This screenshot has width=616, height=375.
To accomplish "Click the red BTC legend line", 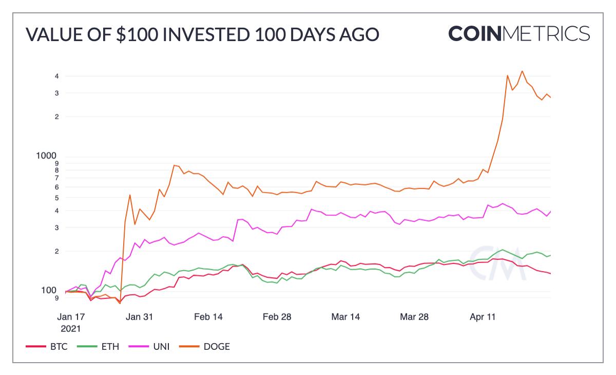I will 36,347.
